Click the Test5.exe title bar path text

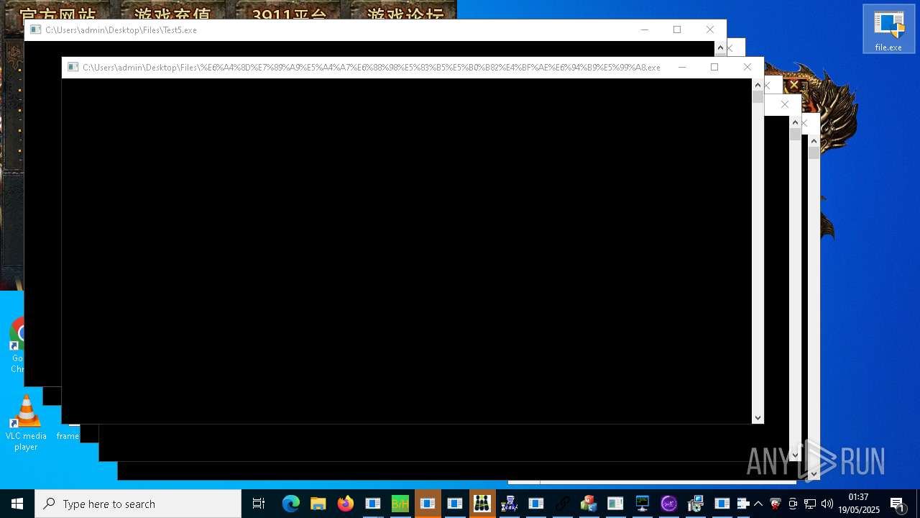point(121,30)
